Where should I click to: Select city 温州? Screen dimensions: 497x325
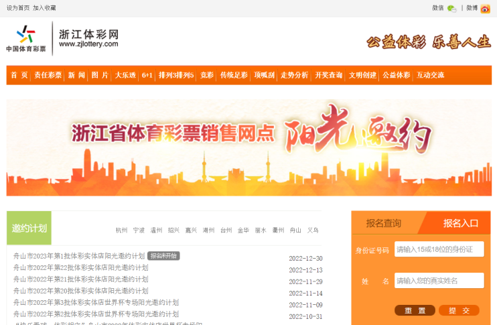pyautogui.click(x=156, y=231)
